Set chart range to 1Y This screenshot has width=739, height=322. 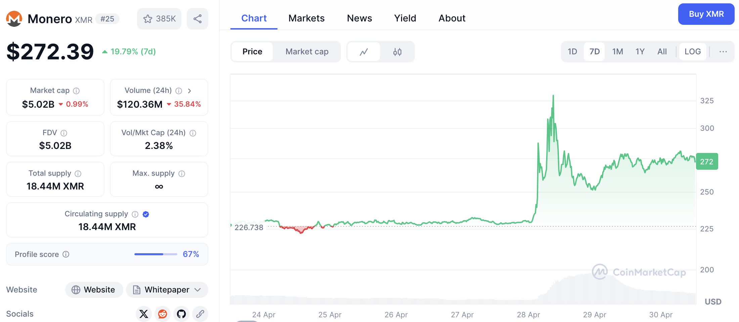click(x=640, y=52)
